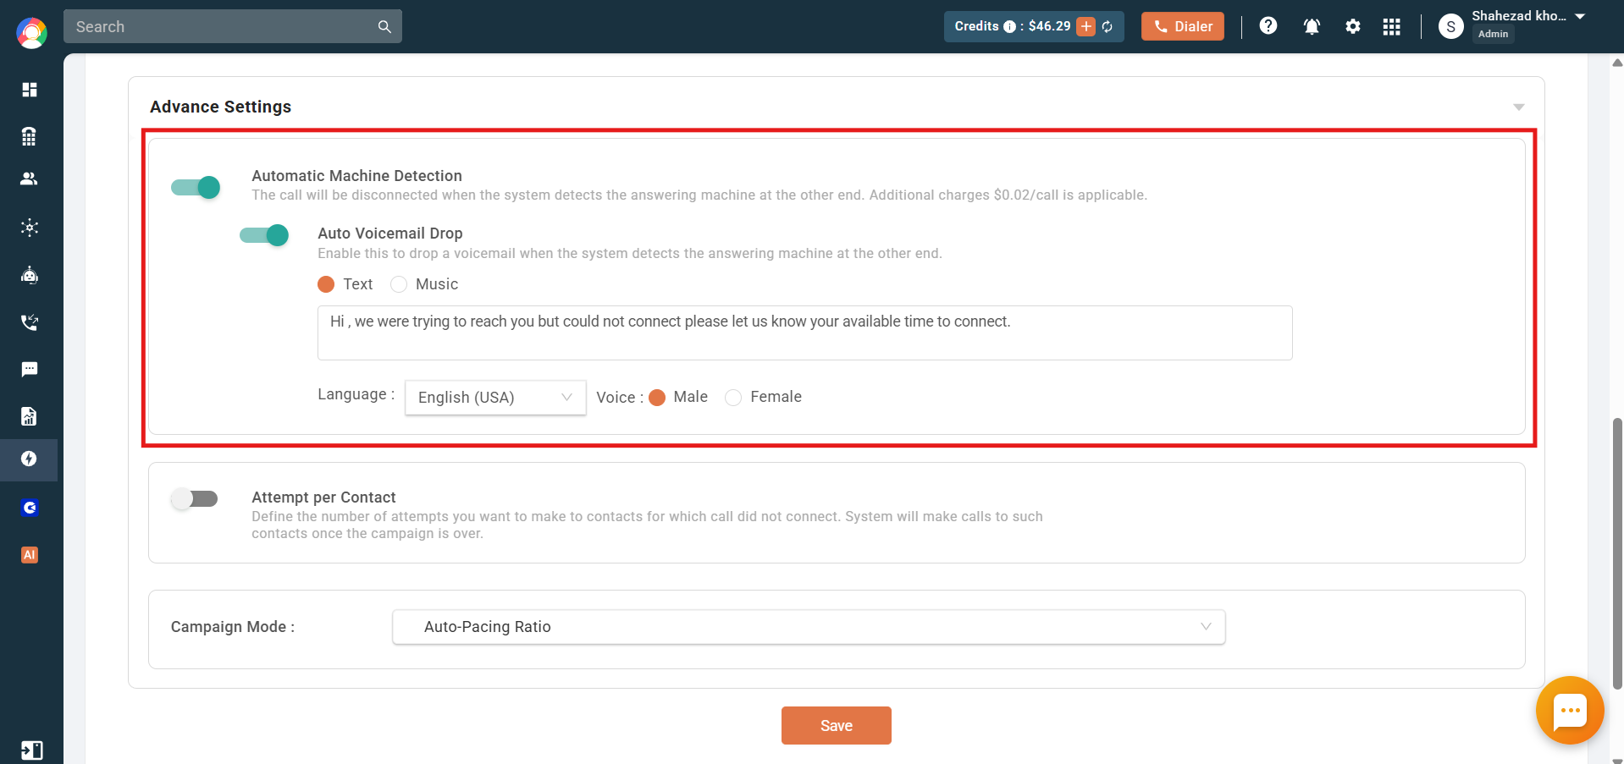Open the reports document-chart sidebar icon
The height and width of the screenshot is (764, 1624).
(x=30, y=415)
